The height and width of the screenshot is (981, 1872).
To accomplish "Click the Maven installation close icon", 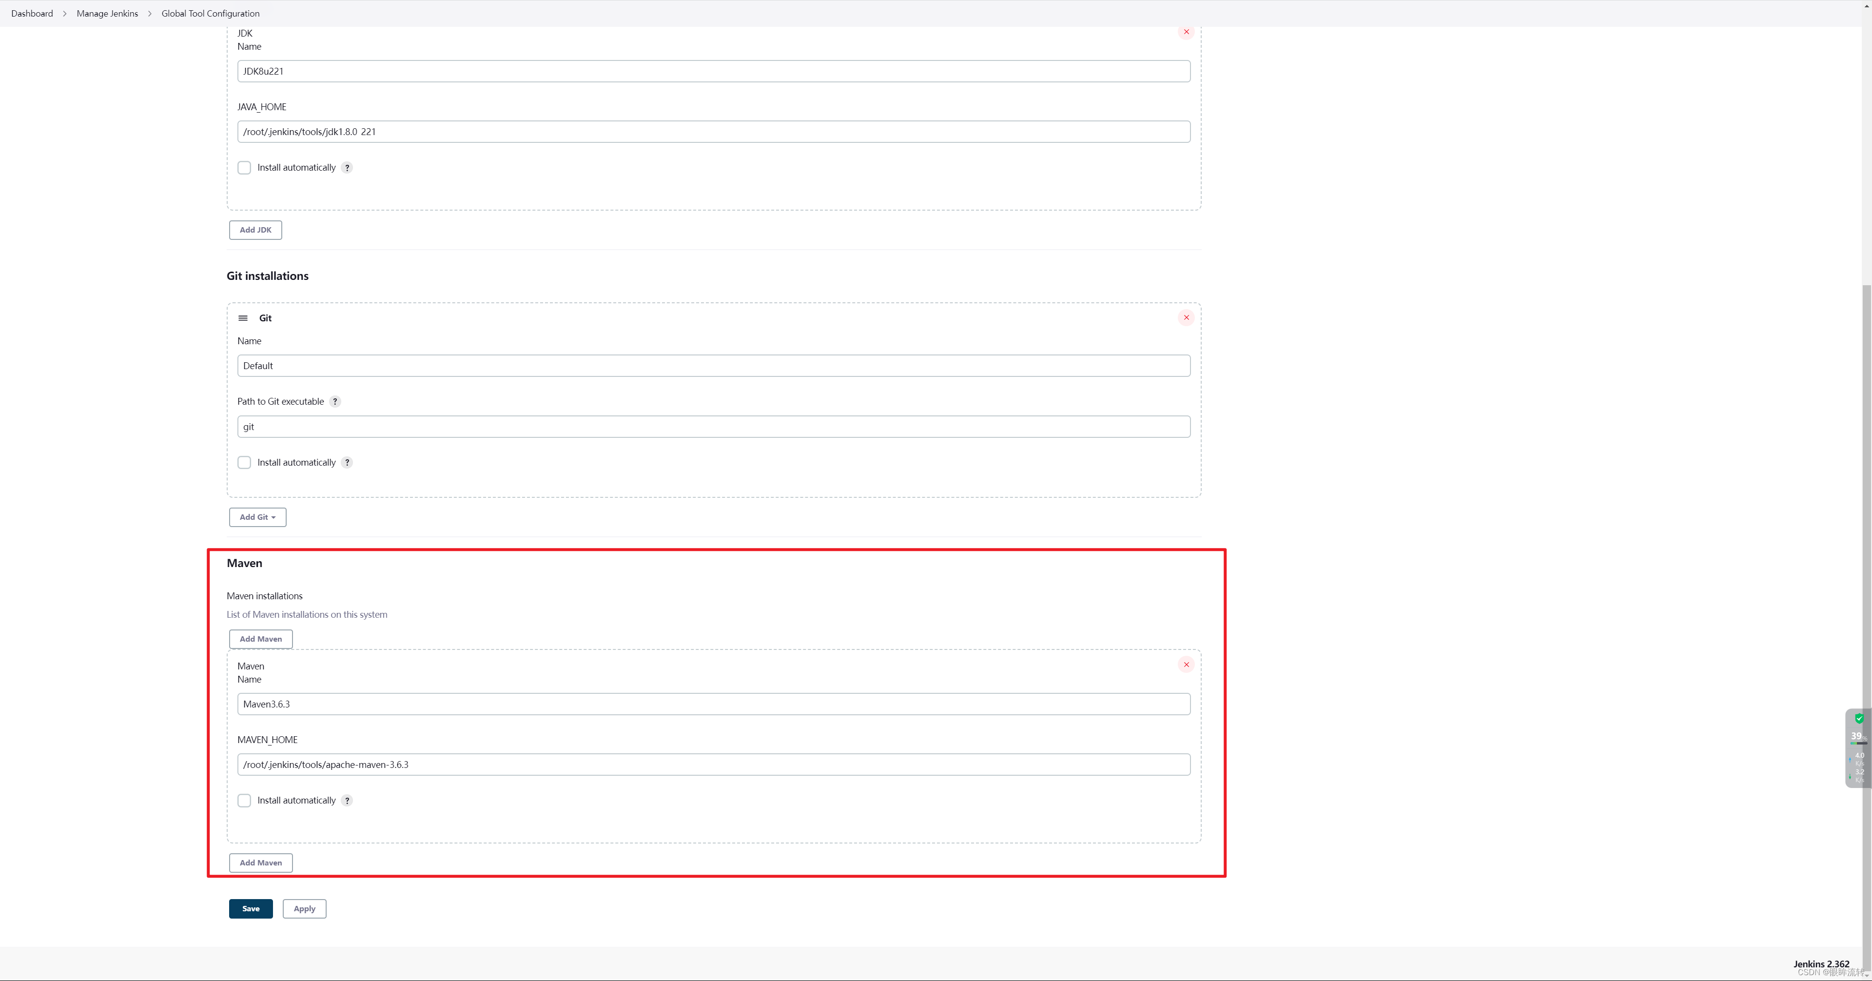I will [x=1185, y=664].
